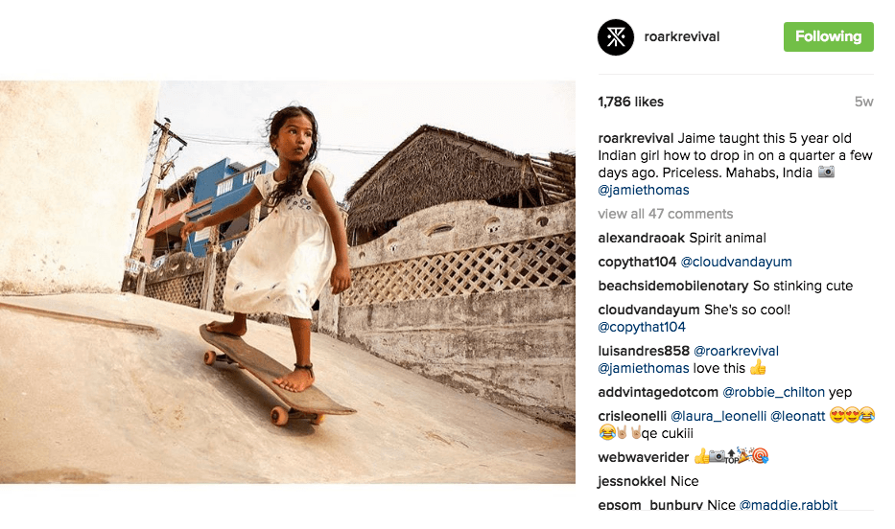
Task: Toggle the green Following button
Action: click(828, 36)
